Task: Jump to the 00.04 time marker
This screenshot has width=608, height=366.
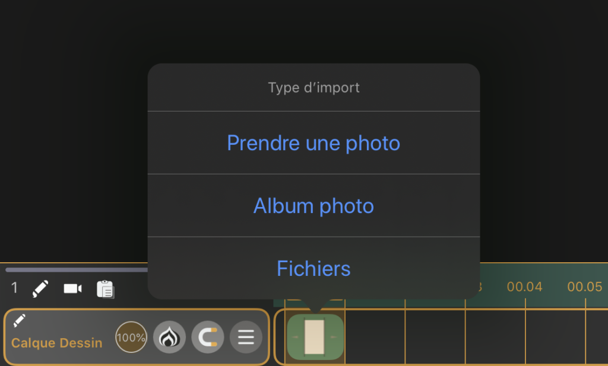Action: click(525, 287)
